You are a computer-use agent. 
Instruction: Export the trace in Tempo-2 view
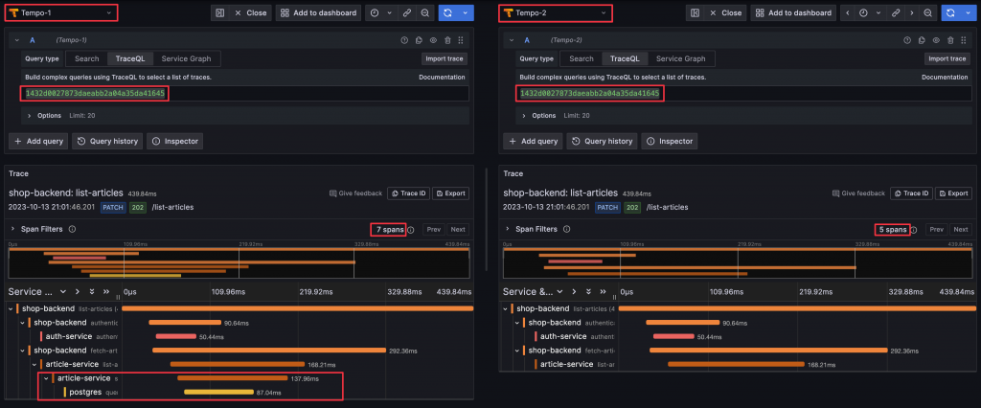tap(953, 193)
